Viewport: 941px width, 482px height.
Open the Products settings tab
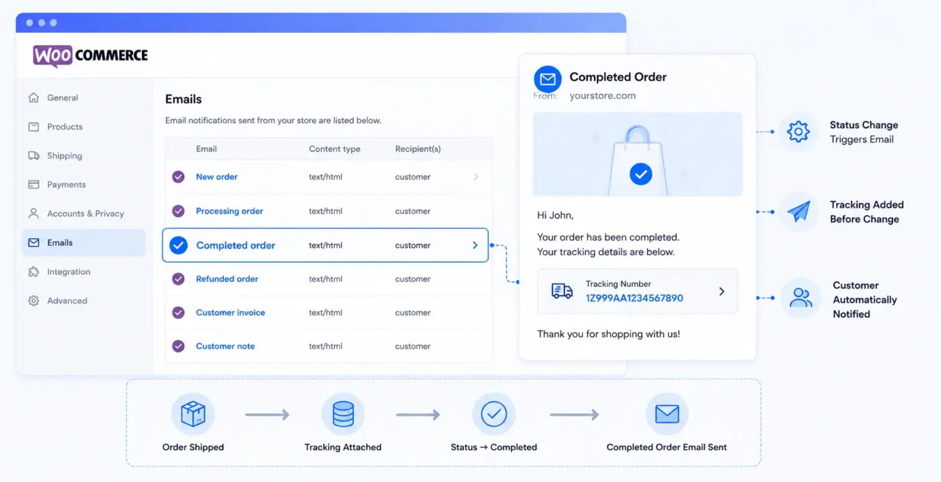pyautogui.click(x=84, y=126)
